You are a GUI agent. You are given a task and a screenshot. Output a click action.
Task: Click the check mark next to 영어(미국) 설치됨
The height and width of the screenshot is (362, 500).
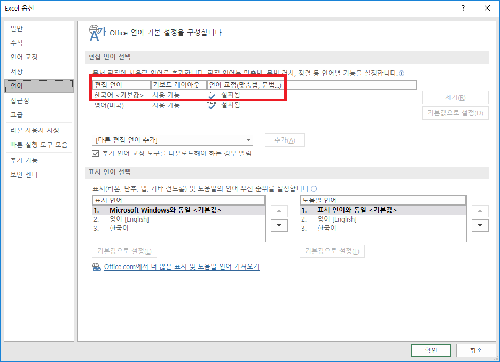210,105
